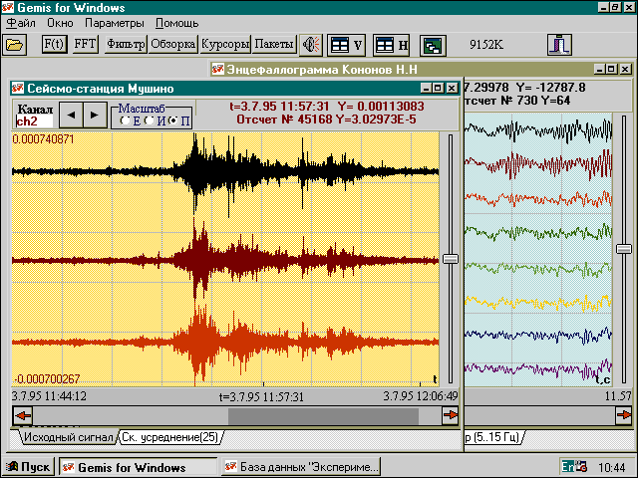Click the FFT toolbar button
Screen dimensions: 638x478
click(x=86, y=45)
